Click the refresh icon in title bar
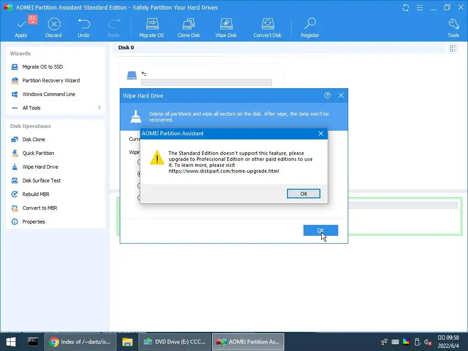 point(406,7)
